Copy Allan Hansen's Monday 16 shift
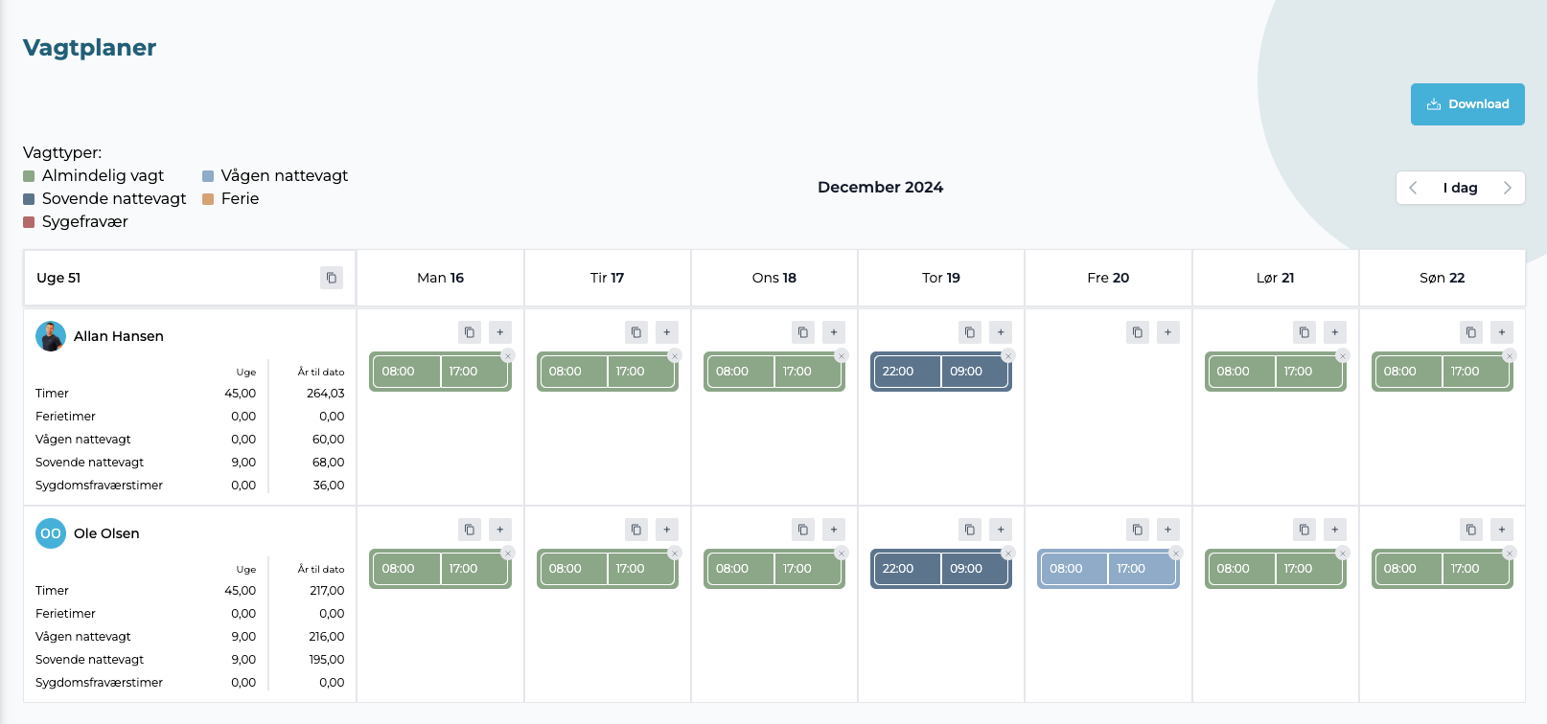 coord(470,332)
